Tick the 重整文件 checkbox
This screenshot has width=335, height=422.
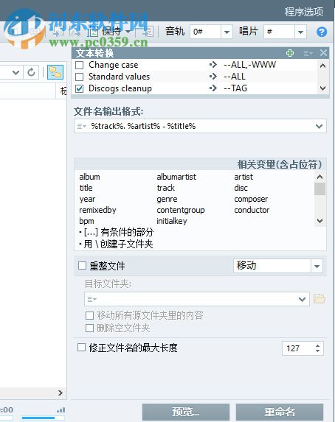pos(82,266)
